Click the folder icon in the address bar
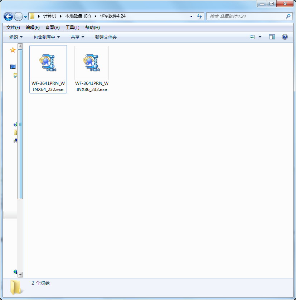 click(32, 16)
